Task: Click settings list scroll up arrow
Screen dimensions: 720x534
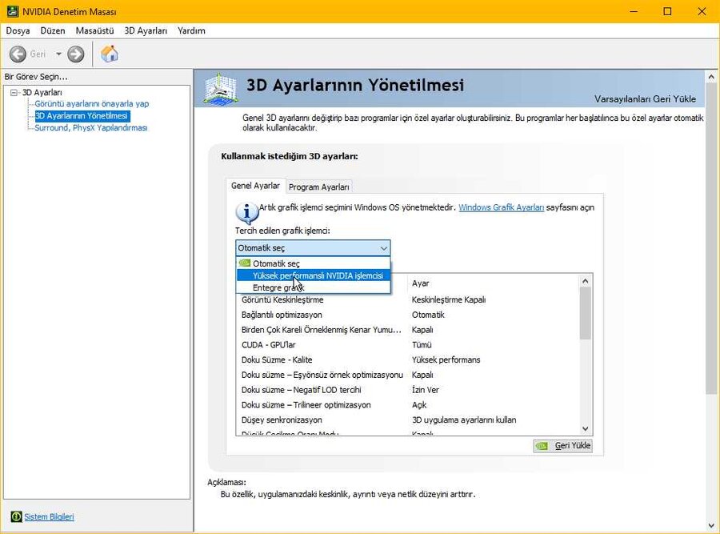Action: point(585,281)
